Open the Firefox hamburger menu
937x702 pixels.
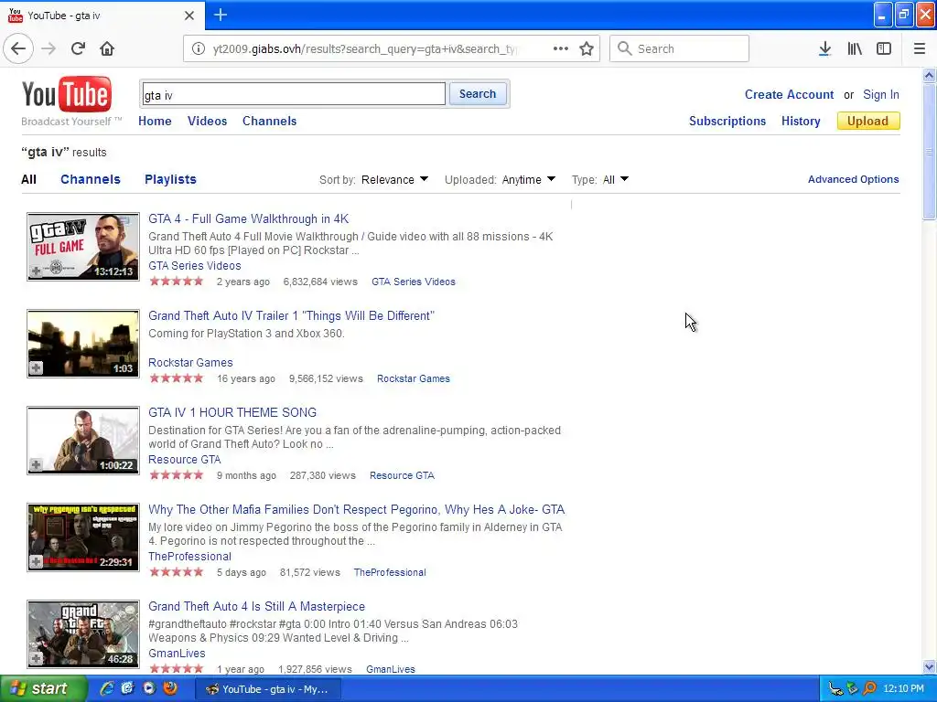[x=920, y=48]
